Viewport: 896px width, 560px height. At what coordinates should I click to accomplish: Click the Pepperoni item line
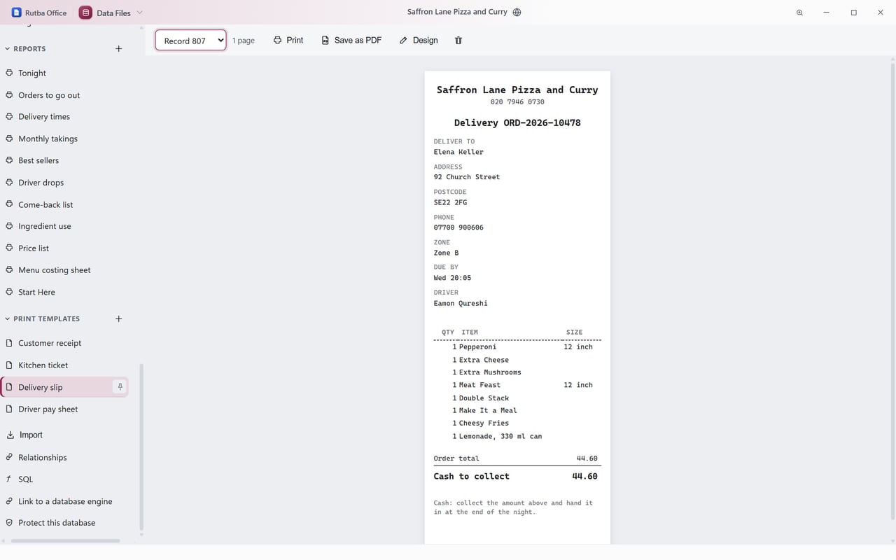[x=517, y=346]
